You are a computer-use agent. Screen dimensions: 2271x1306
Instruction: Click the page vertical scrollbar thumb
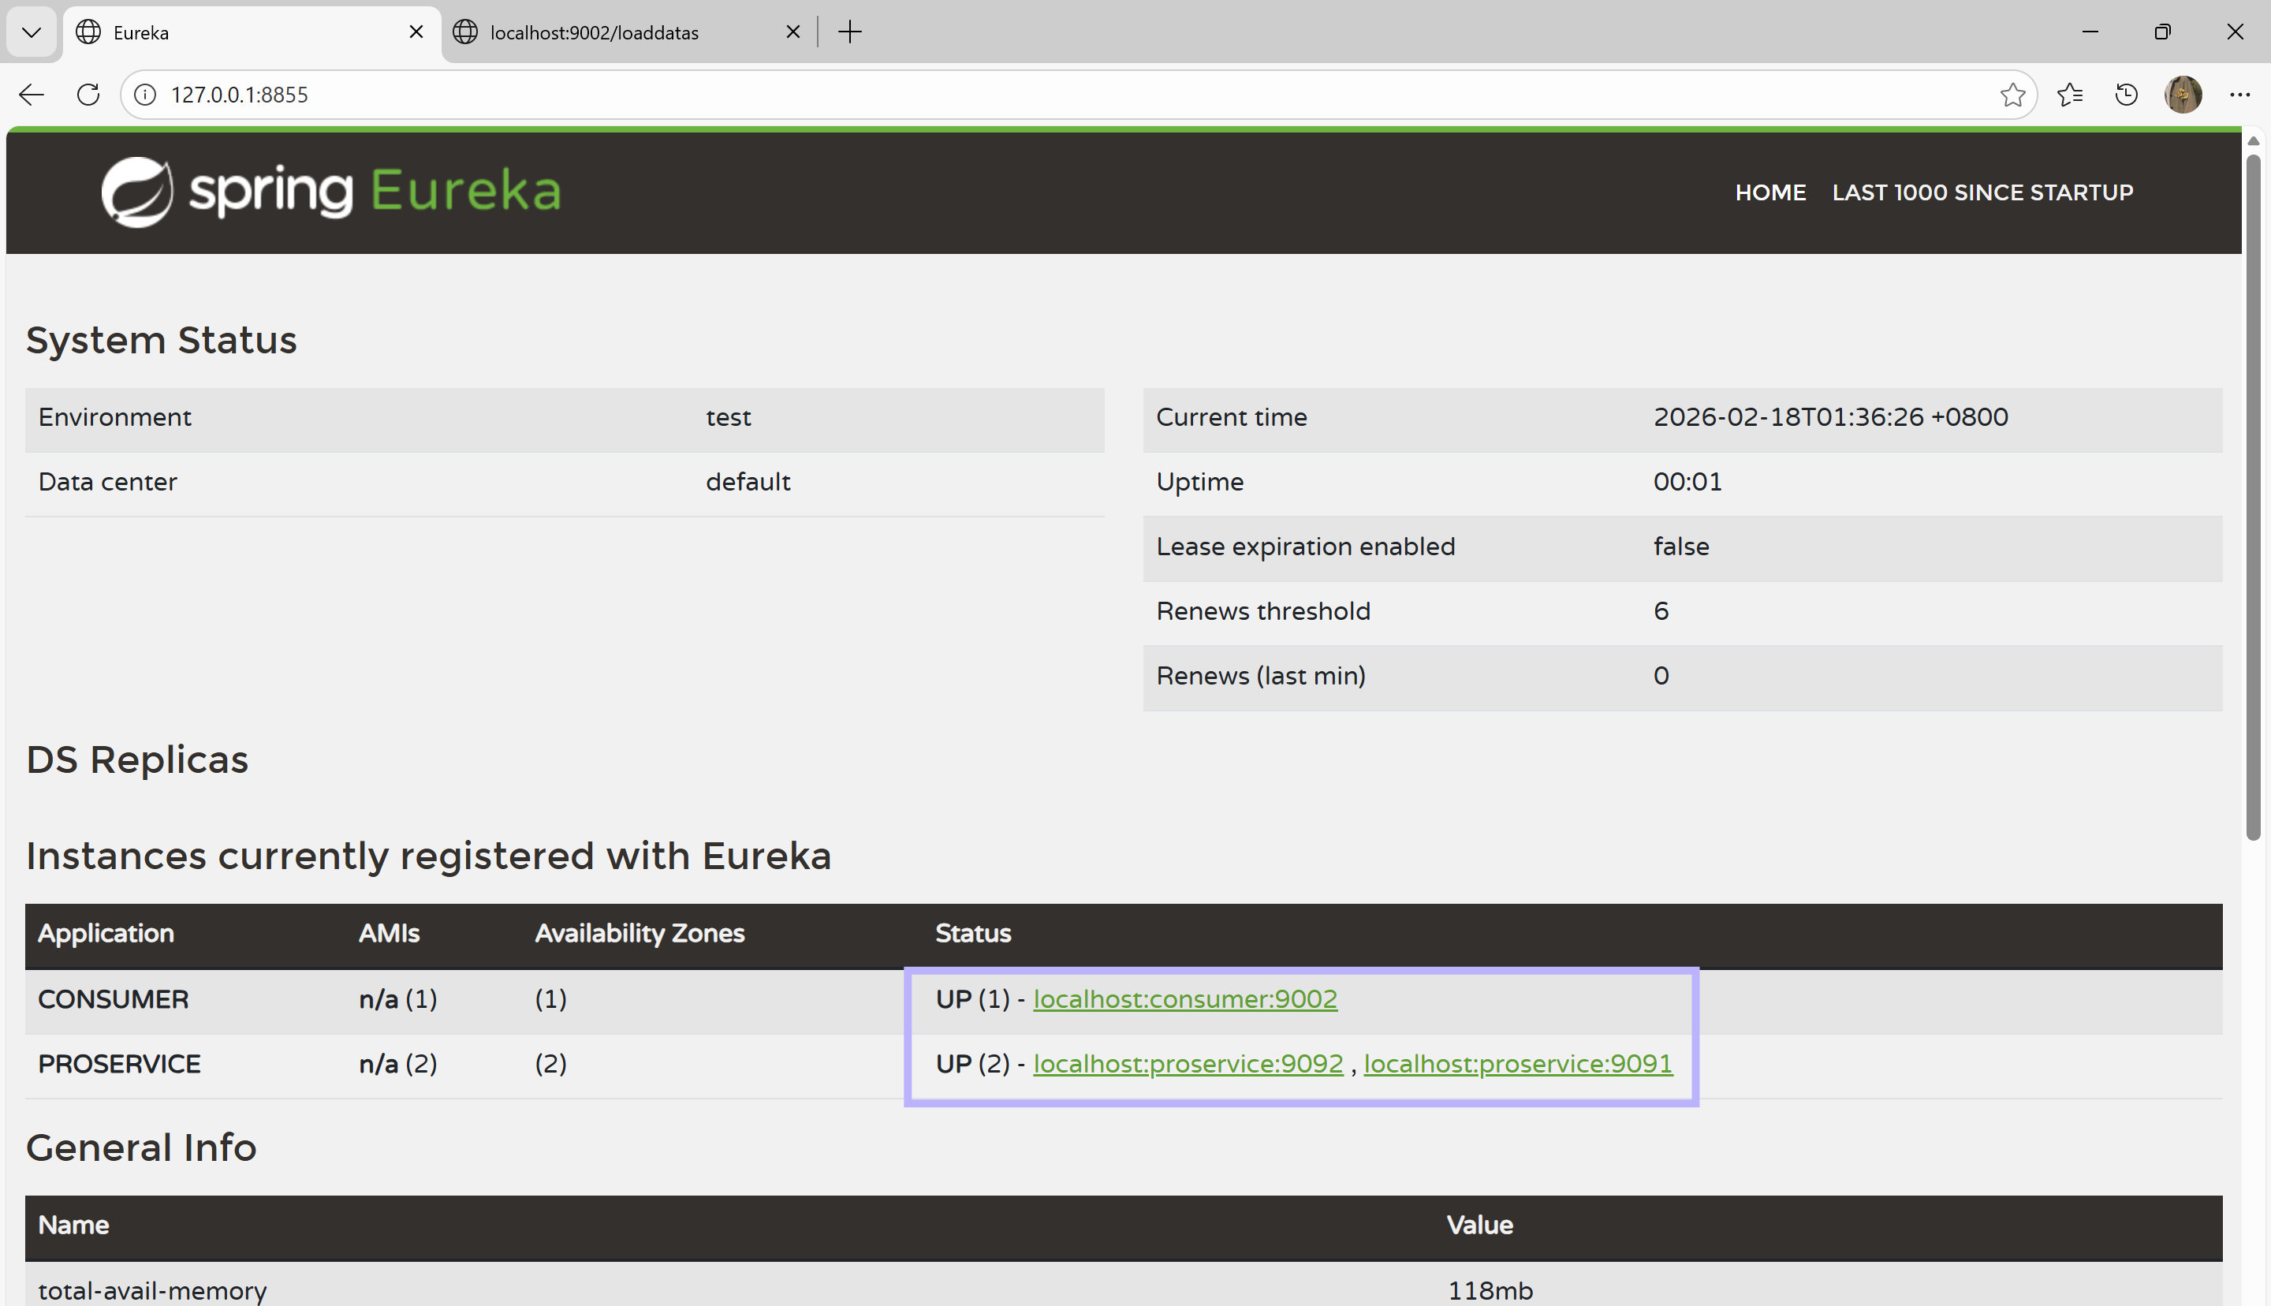tap(2253, 498)
